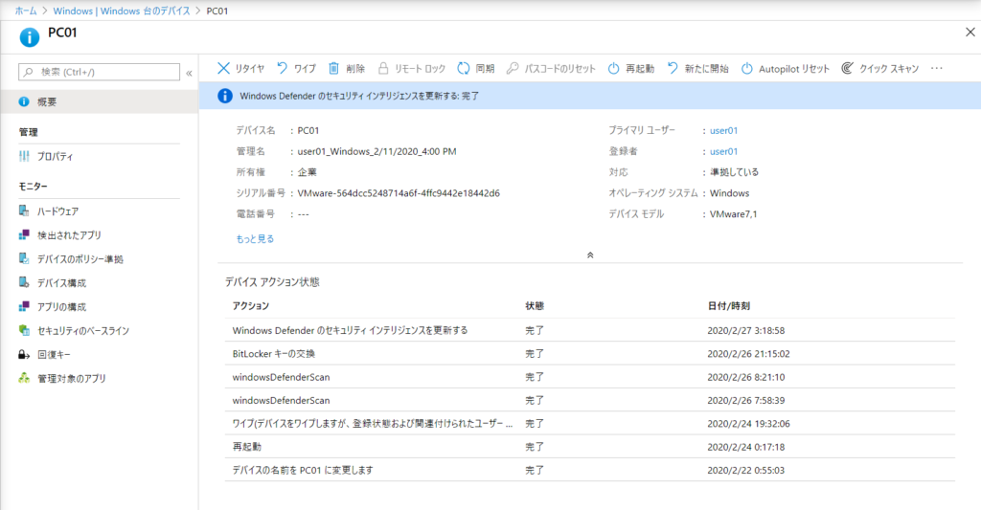Open the 概要 menu label
The height and width of the screenshot is (510, 981).
coord(47,101)
